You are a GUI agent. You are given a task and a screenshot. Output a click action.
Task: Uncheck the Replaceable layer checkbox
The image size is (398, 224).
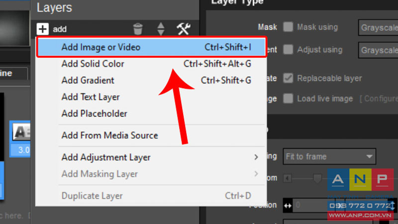pos(288,78)
